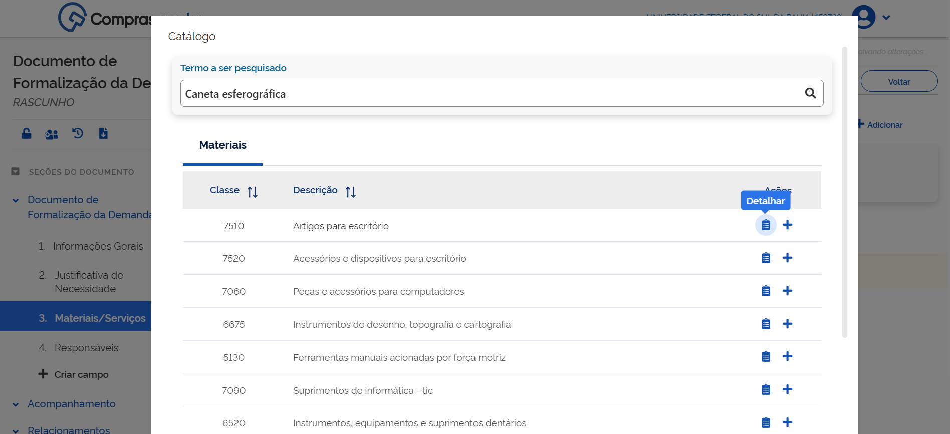Add class 7510 Artigos para escritório
Image resolution: width=950 pixels, height=434 pixels.
point(787,225)
